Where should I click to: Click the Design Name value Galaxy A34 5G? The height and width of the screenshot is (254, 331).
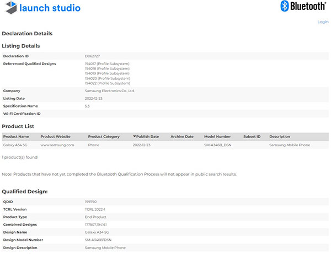[x=97, y=232]
